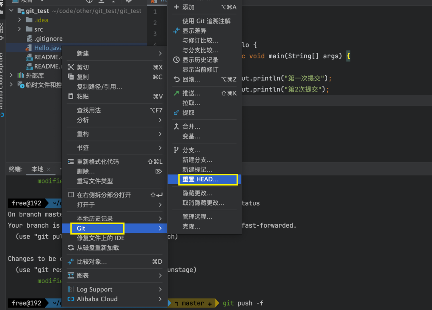This screenshot has height=310, width=432.
Task: Select the .gitignore file in the project tree
Action: pos(48,39)
